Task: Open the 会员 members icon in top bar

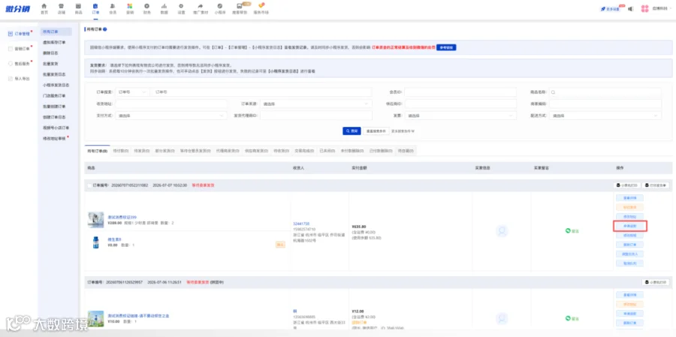Action: click(x=113, y=6)
